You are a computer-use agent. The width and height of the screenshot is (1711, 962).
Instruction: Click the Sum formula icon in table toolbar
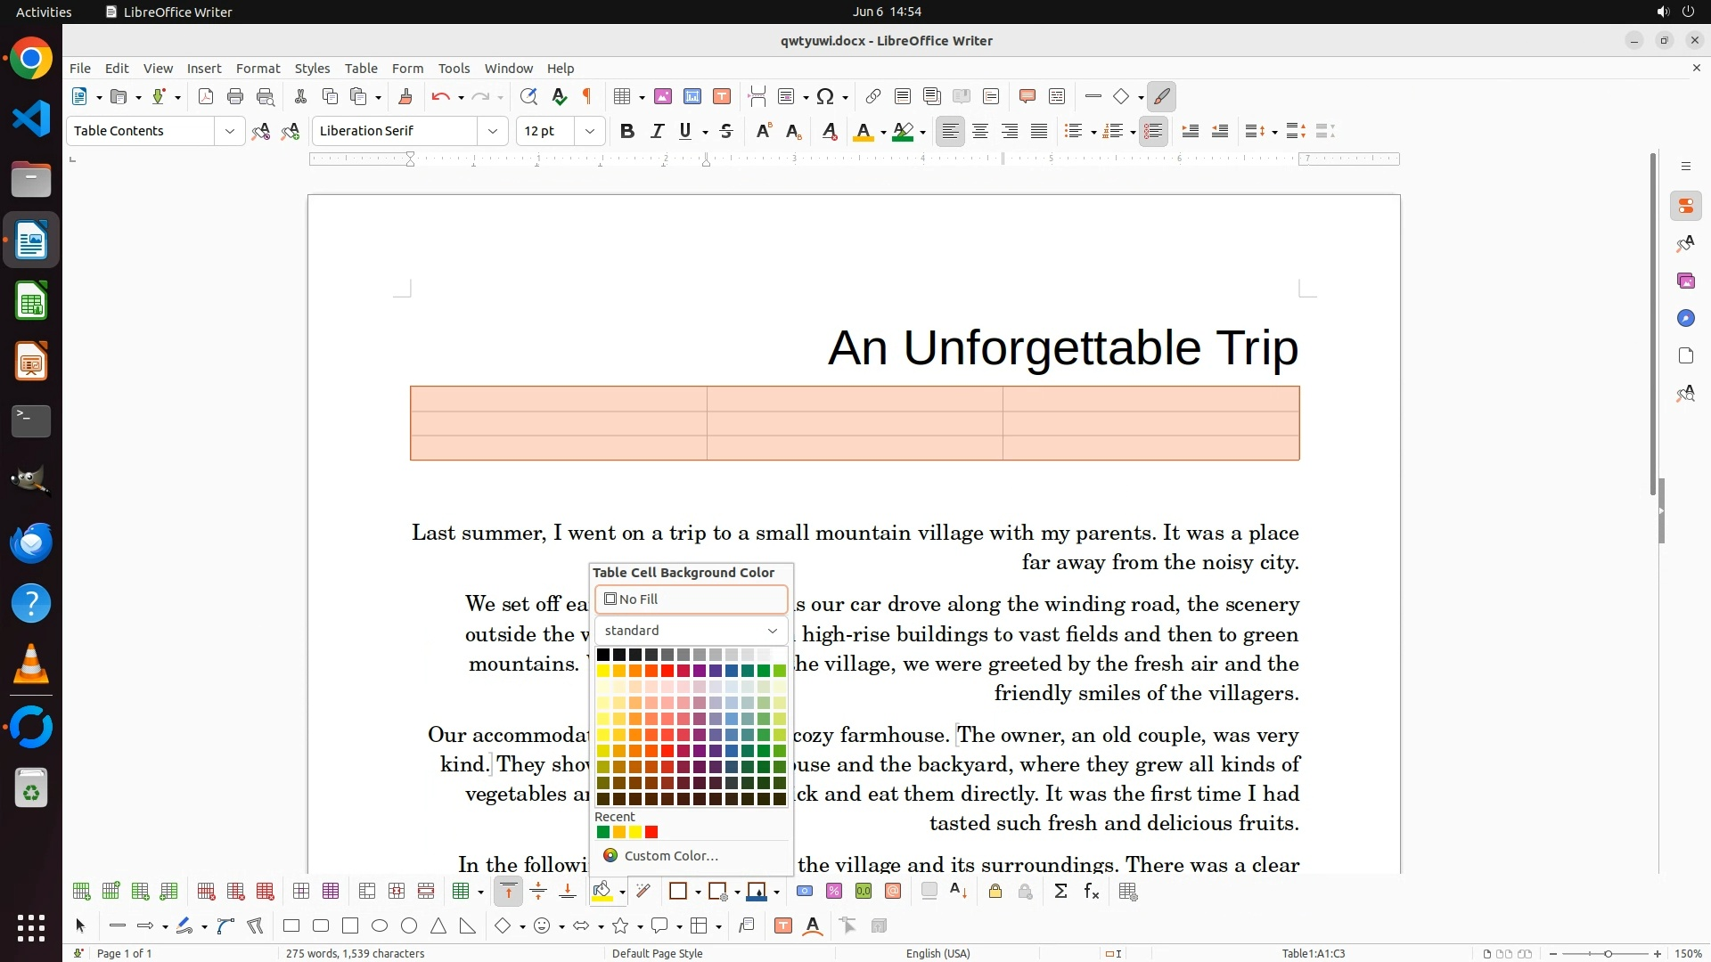tap(1060, 892)
